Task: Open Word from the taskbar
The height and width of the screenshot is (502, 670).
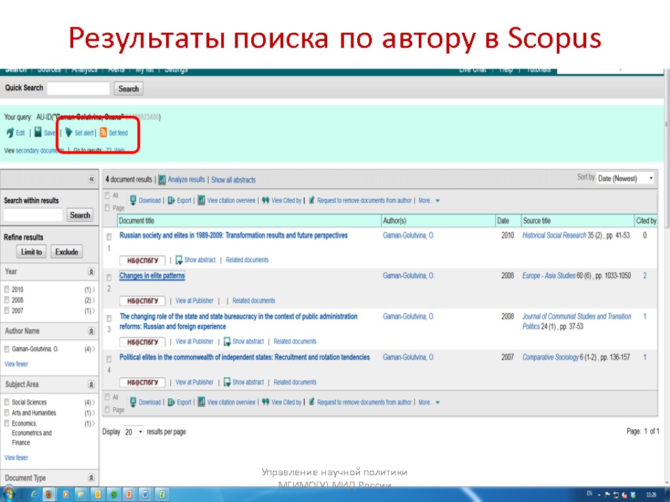Action: (x=145, y=494)
